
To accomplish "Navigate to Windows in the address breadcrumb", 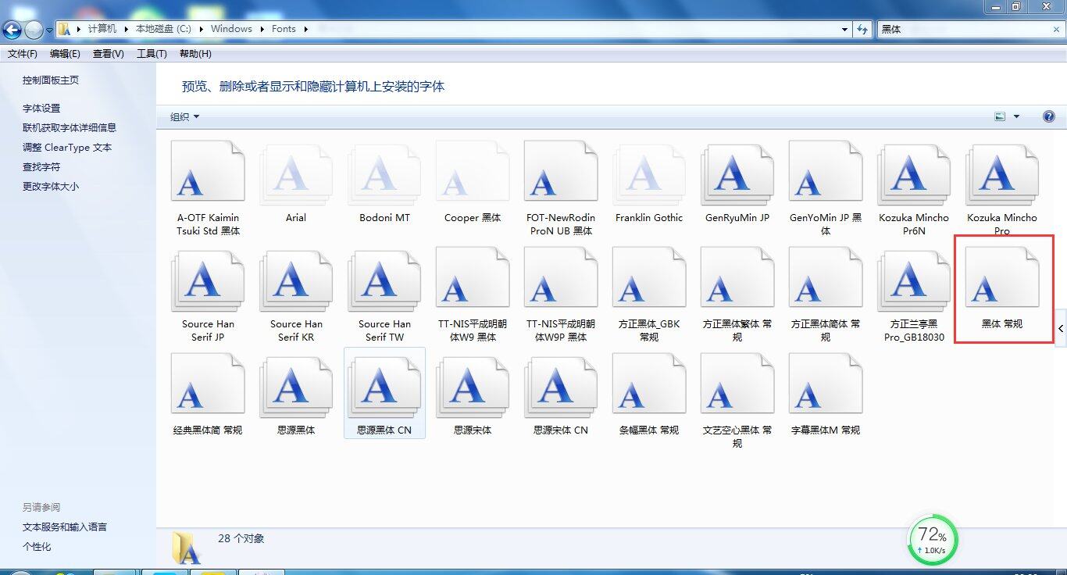I will [x=231, y=29].
